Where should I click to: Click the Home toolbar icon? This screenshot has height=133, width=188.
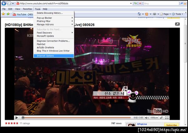click(x=139, y=14)
